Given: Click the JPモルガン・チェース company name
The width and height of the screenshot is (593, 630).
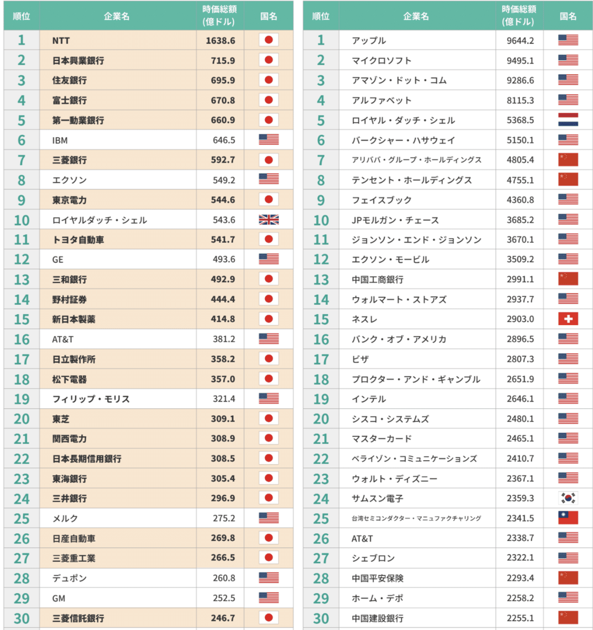Looking at the screenshot, I should (x=395, y=220).
